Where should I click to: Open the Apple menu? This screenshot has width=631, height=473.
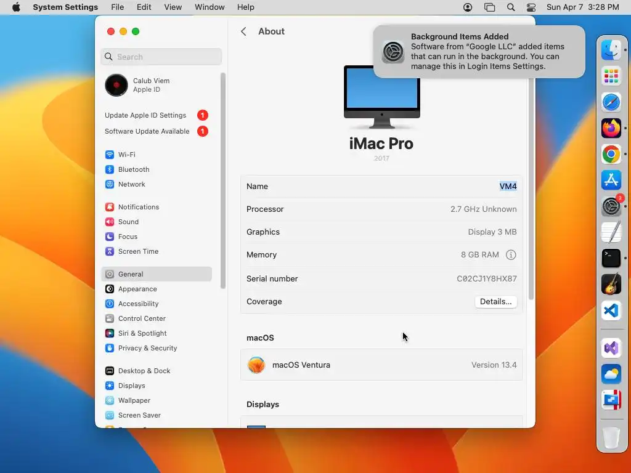17,7
